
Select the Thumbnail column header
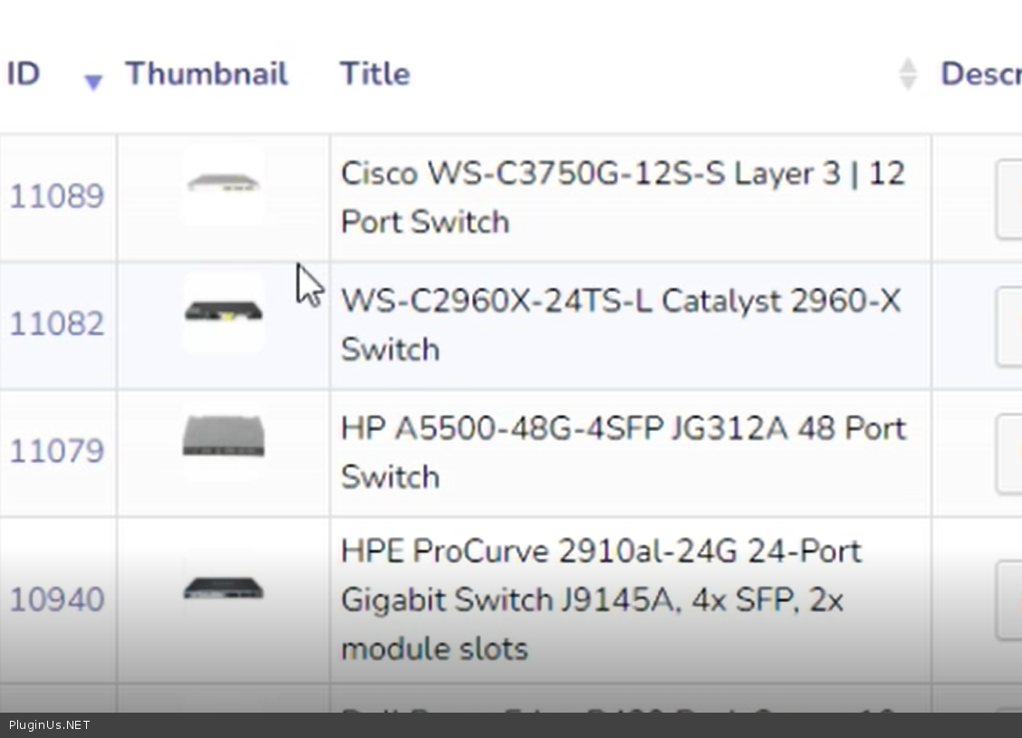click(207, 73)
